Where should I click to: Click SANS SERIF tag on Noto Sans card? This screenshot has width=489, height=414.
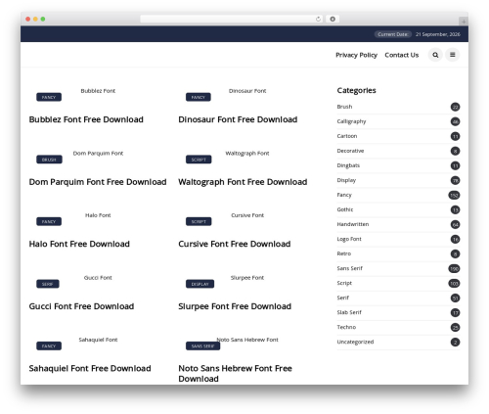pyautogui.click(x=202, y=346)
